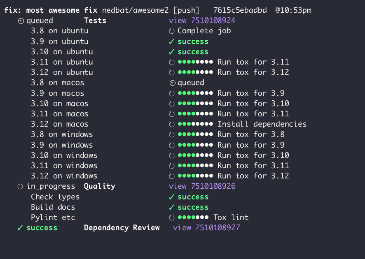365x259 pixels.
Task: Open the view 7510108924 link for Tests
Action: 202,21
